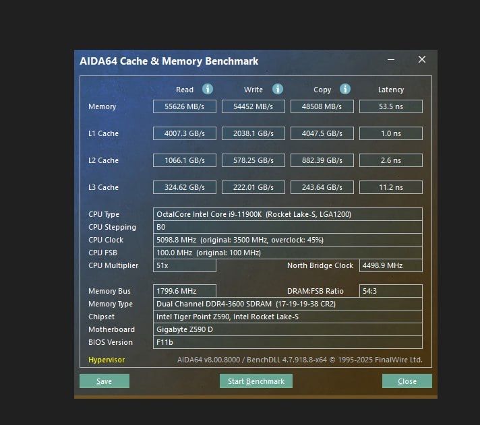
Task: Click the CPU Stepping label
Action: pos(112,227)
